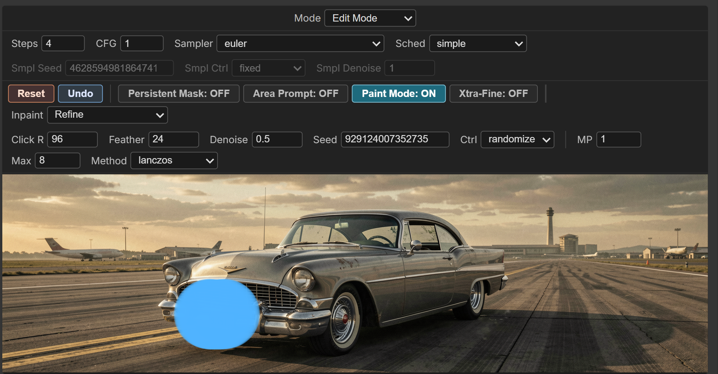Screen dimensions: 718x374
Task: Click the Feather value field
Action: (174, 139)
